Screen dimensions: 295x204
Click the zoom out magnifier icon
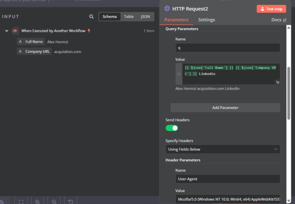(54, 201)
